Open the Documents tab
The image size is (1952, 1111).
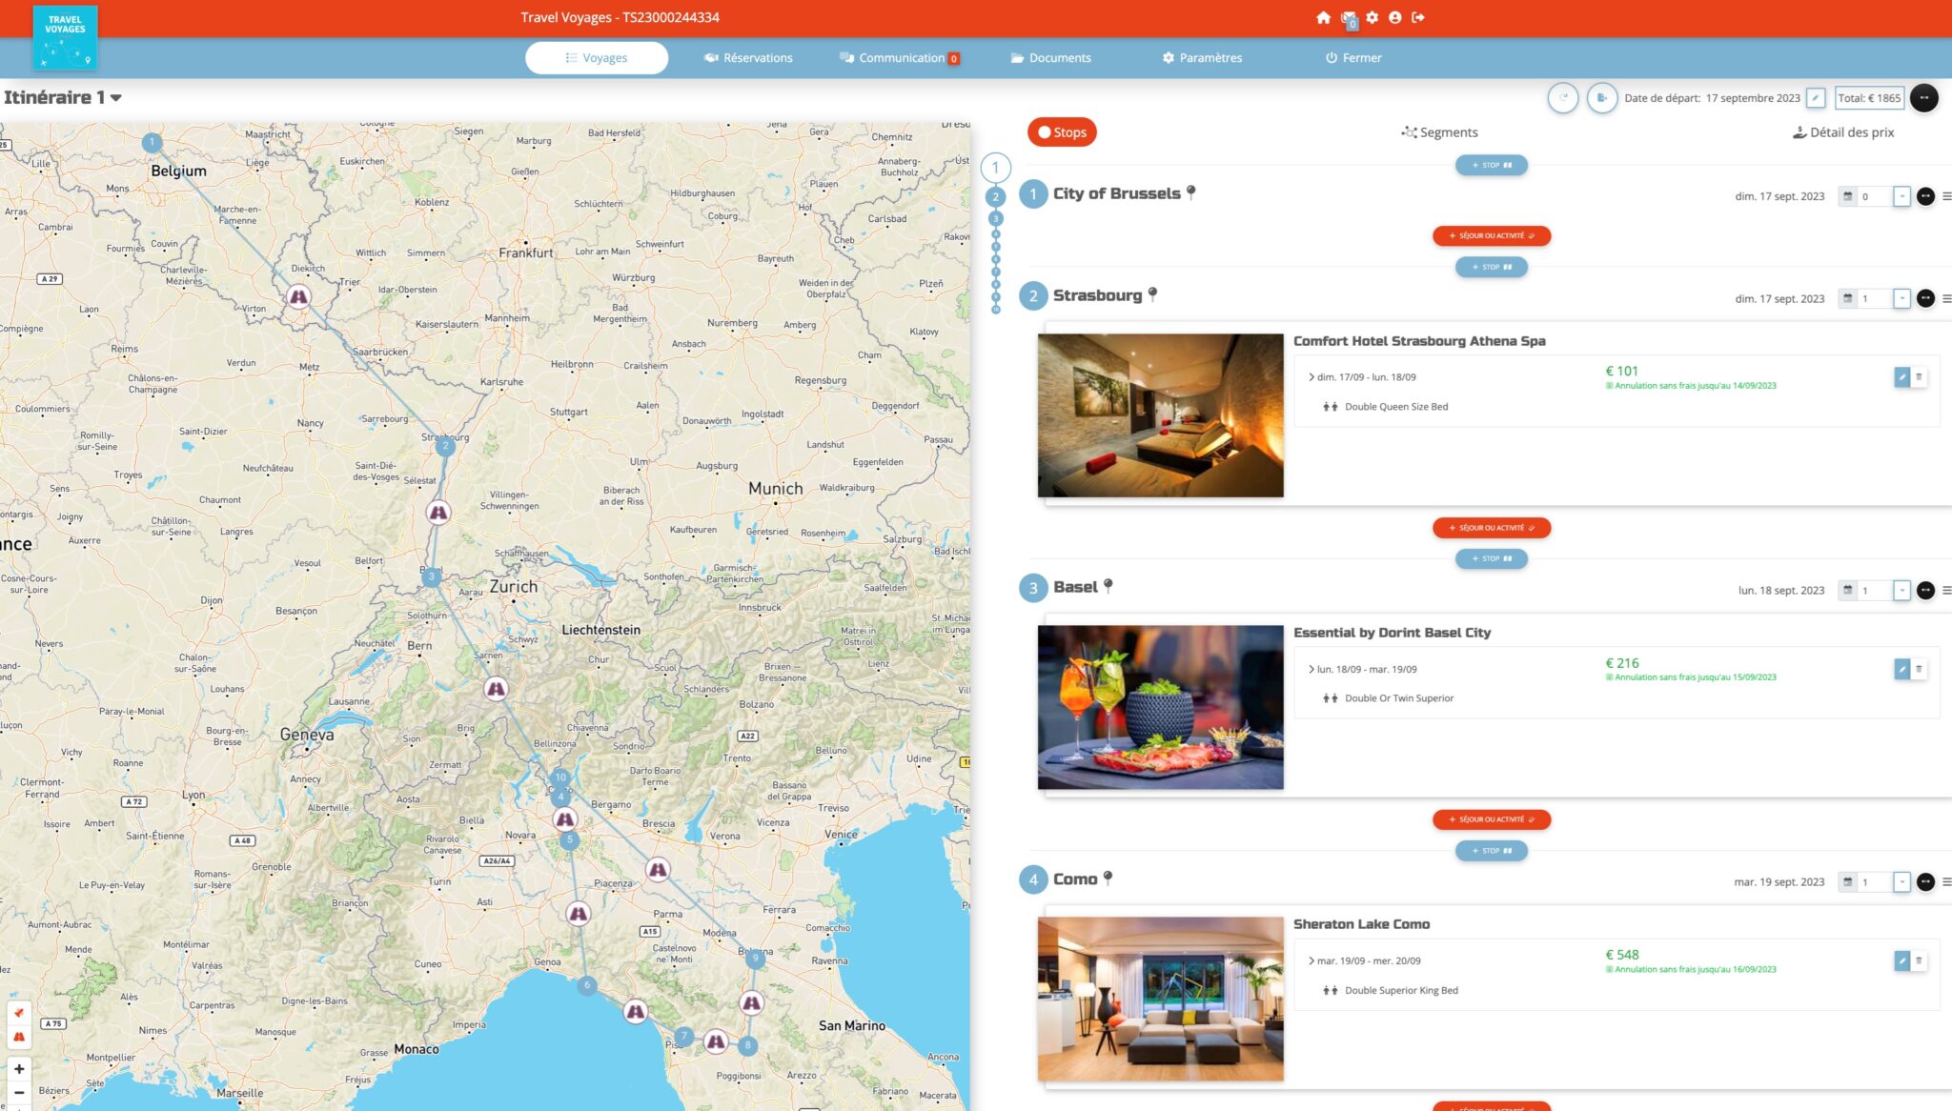(x=1050, y=57)
